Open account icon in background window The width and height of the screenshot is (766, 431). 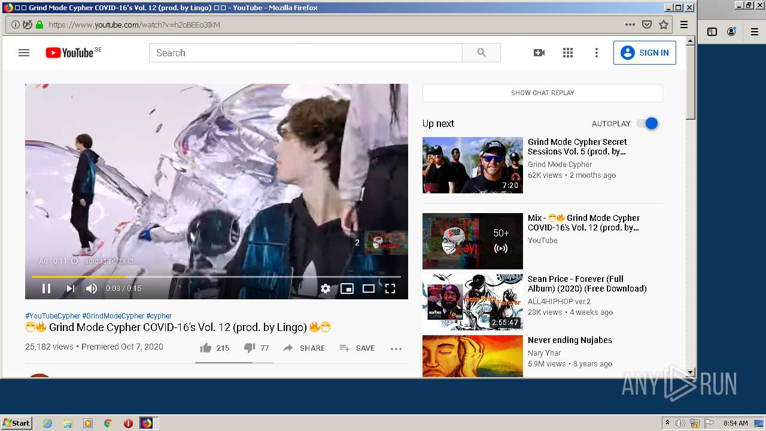coord(731,32)
